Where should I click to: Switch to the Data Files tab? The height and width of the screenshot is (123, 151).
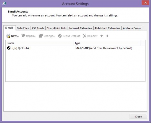coord(23,28)
